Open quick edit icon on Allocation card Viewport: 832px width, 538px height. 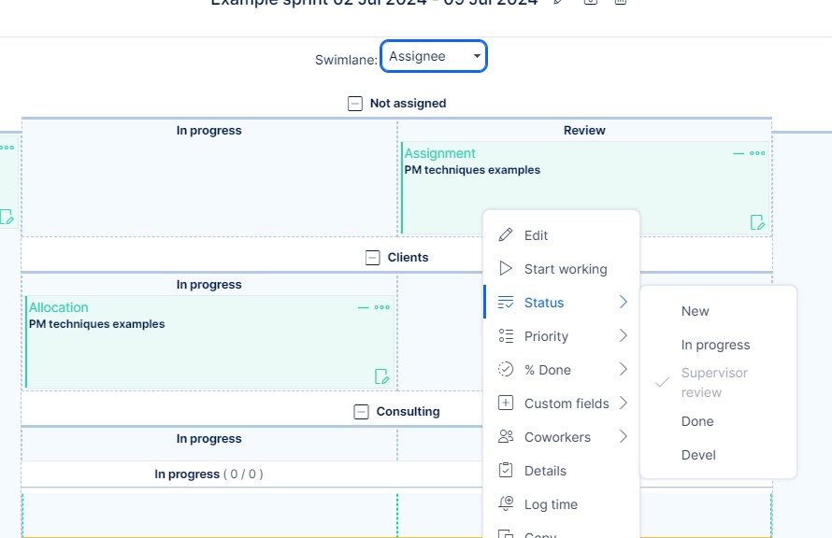381,376
